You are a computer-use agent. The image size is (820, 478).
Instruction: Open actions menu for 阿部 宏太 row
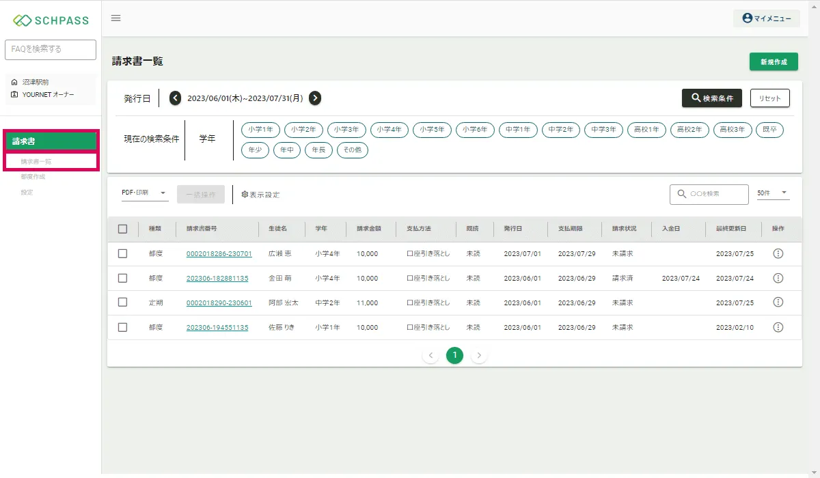778,303
